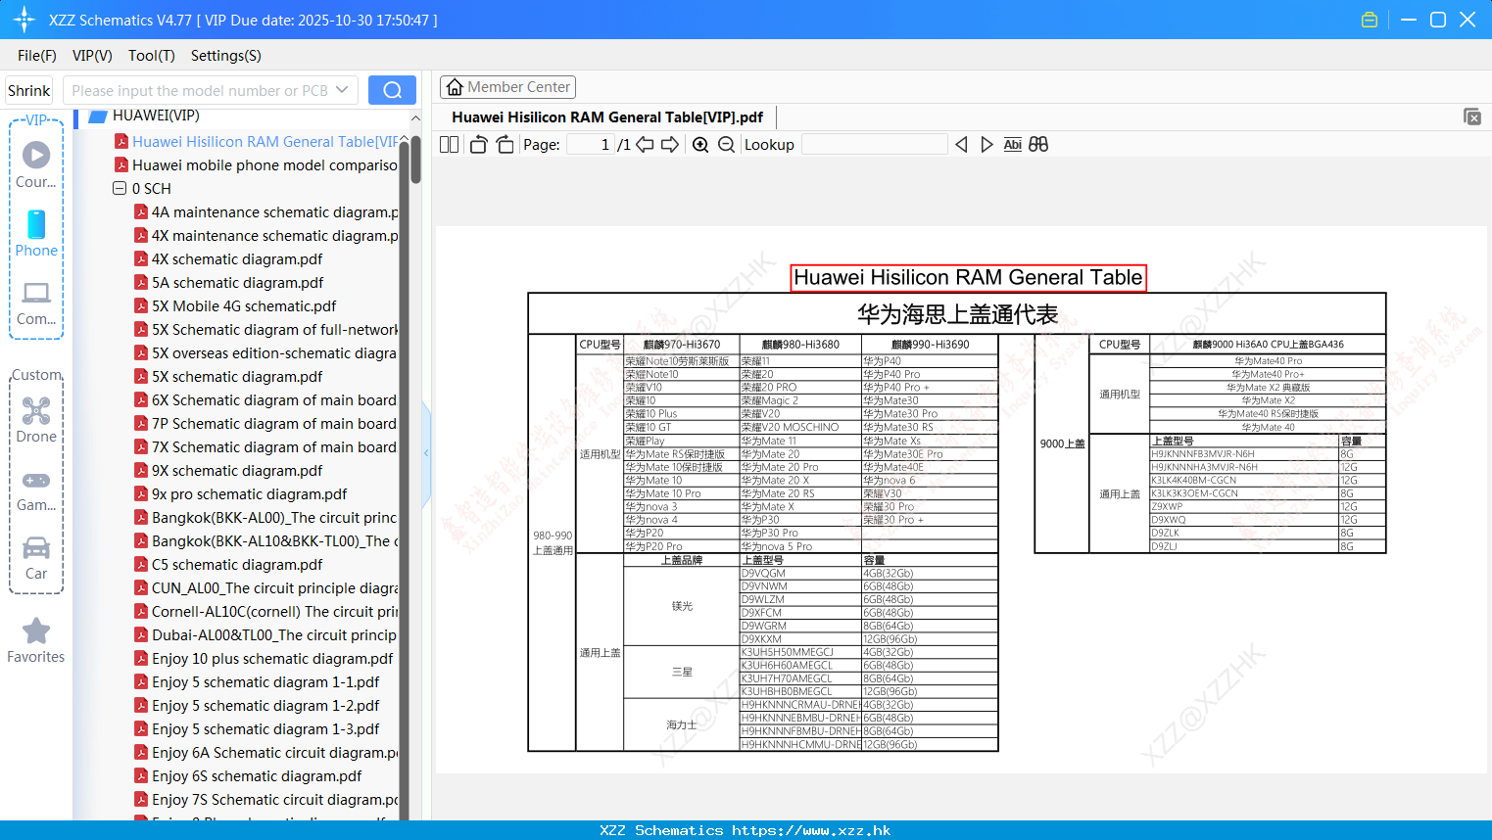
Task: Go to the next PDF page arrow
Action: point(670,144)
